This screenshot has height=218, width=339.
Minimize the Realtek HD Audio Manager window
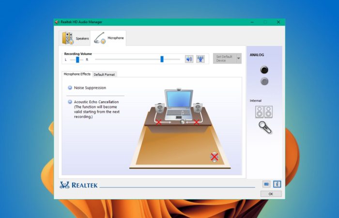[x=252, y=22]
